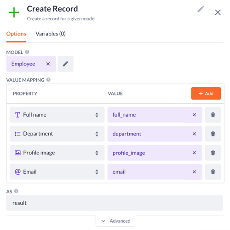
Task: Open the Department property dropdown
Action: 57,134
